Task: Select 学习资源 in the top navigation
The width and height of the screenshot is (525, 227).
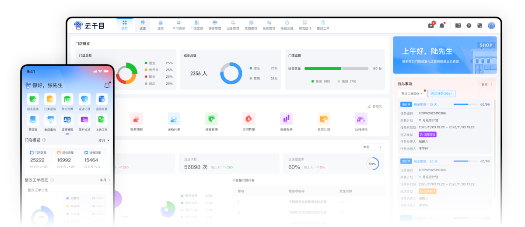Action: coord(178,25)
